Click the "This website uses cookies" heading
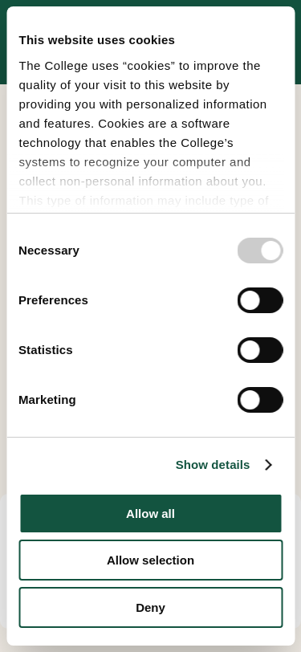301x652 pixels. [x=96, y=40]
